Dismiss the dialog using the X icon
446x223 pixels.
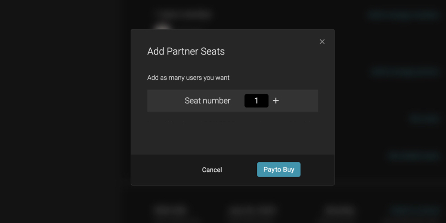pos(322,41)
